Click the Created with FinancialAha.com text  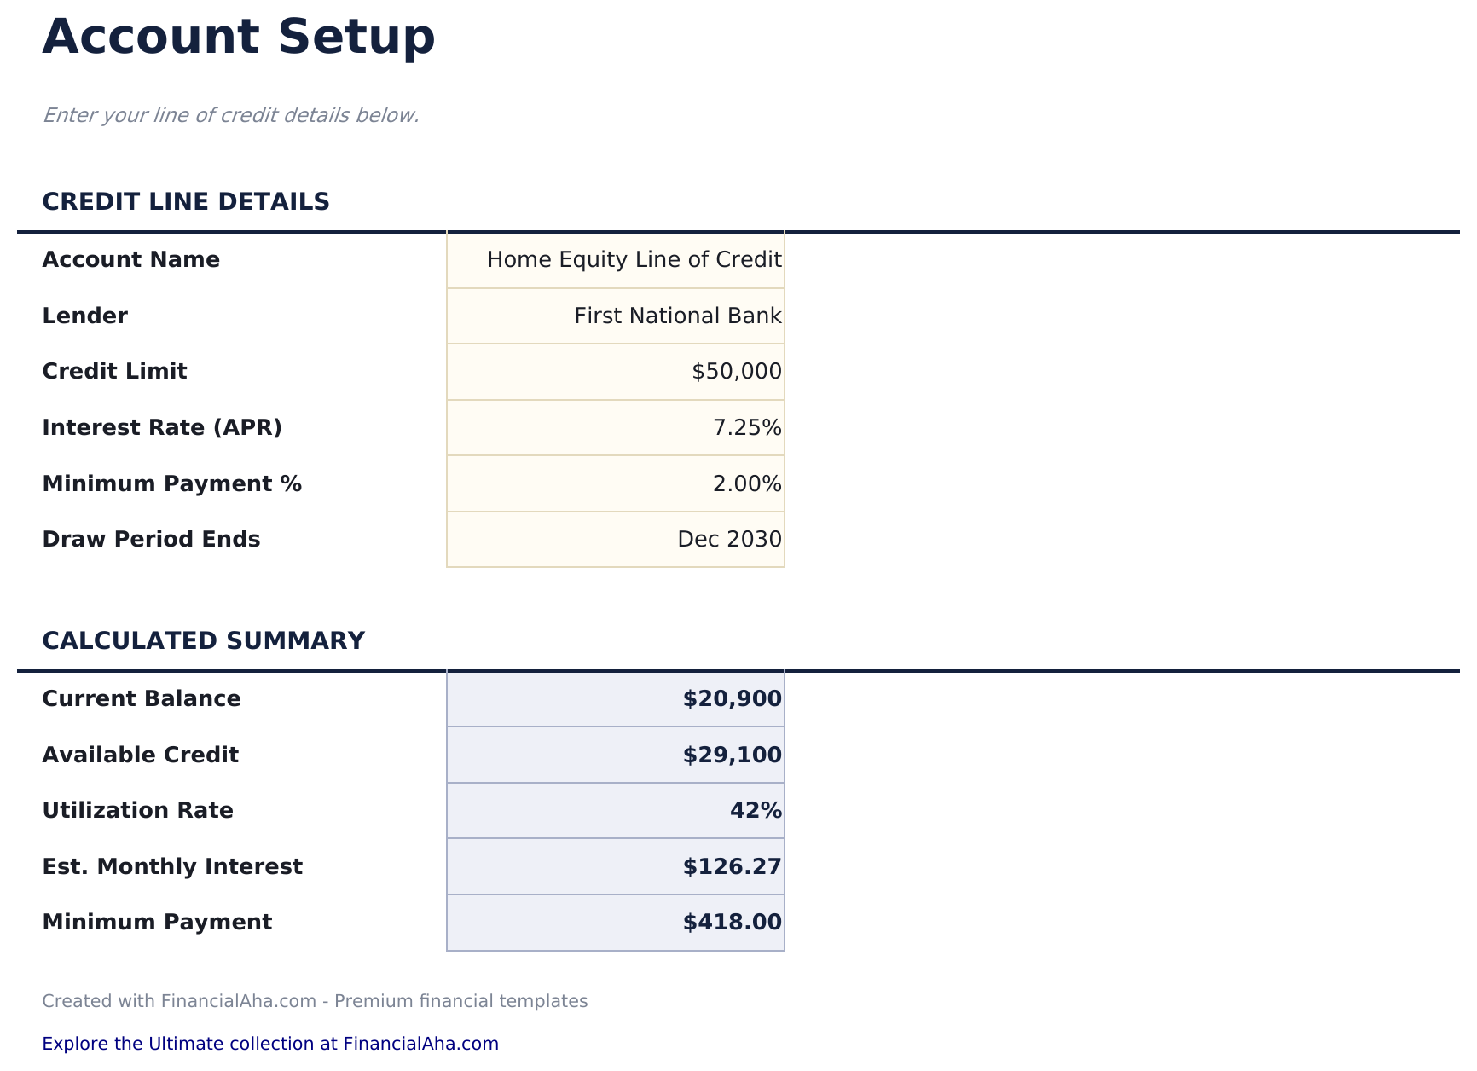[x=316, y=1001]
